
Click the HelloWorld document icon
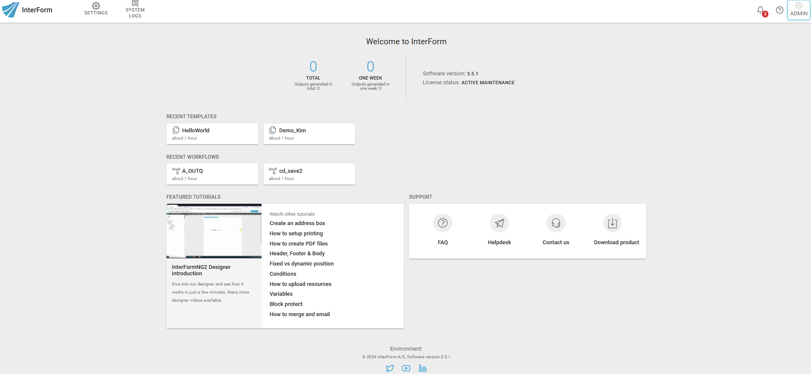coord(175,130)
